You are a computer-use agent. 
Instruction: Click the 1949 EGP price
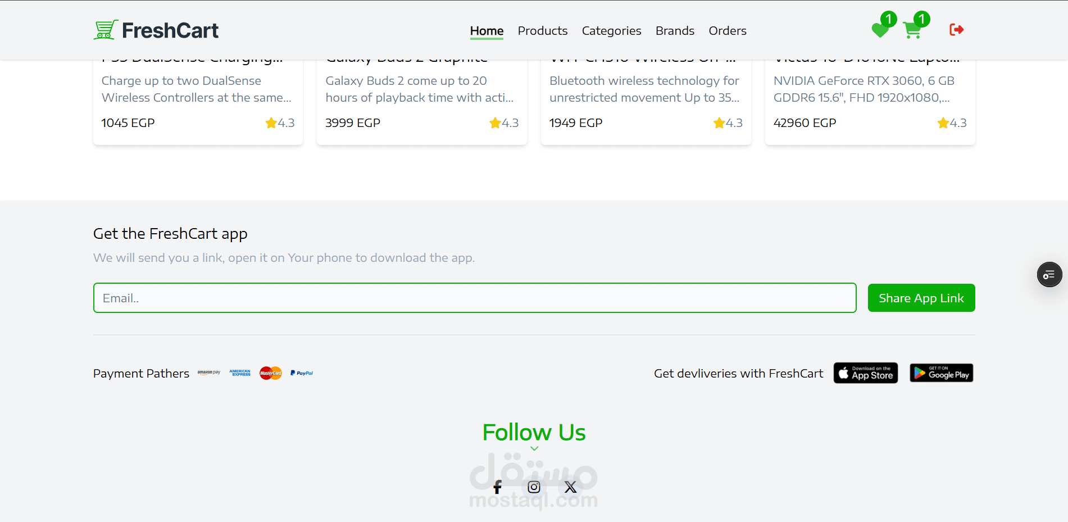tap(576, 123)
